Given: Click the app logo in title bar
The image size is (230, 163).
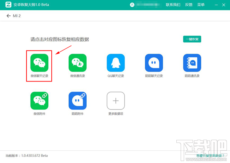Looking at the screenshot, I should click(8, 5).
